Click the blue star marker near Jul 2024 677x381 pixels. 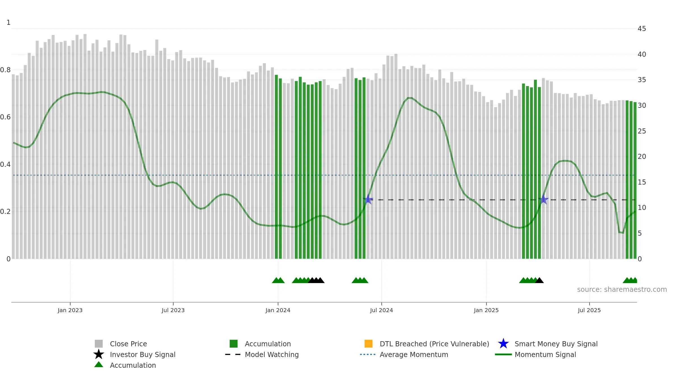click(368, 200)
